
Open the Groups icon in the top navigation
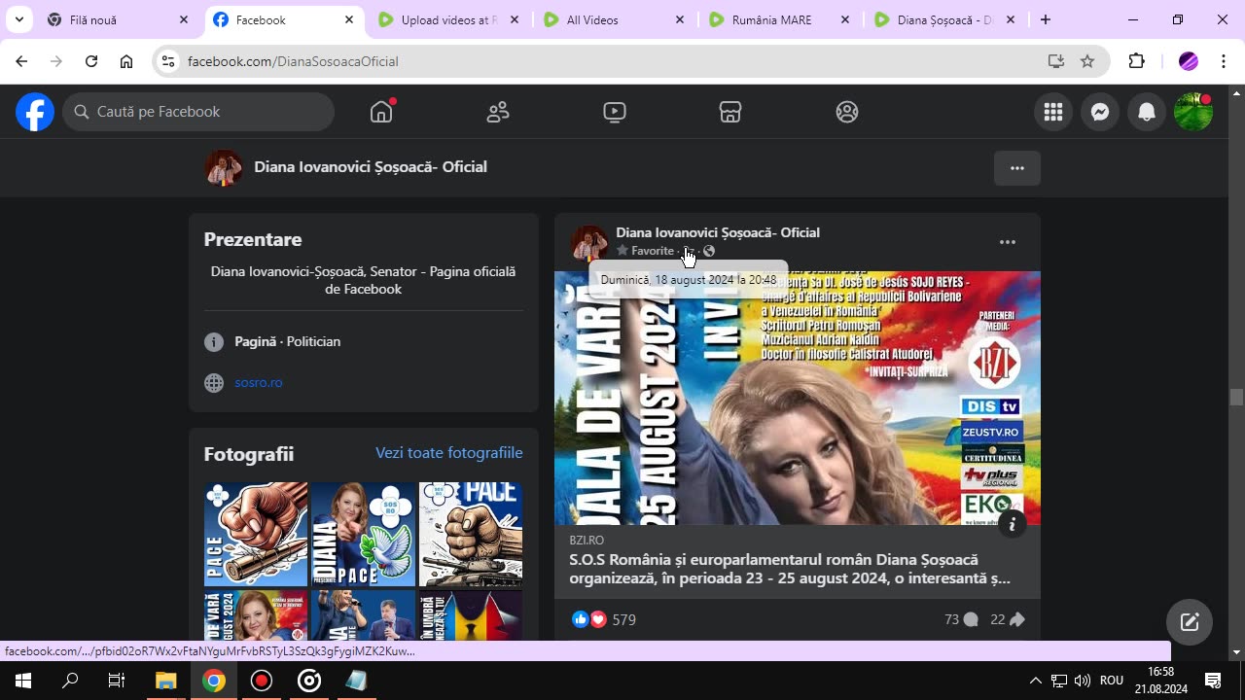(847, 112)
